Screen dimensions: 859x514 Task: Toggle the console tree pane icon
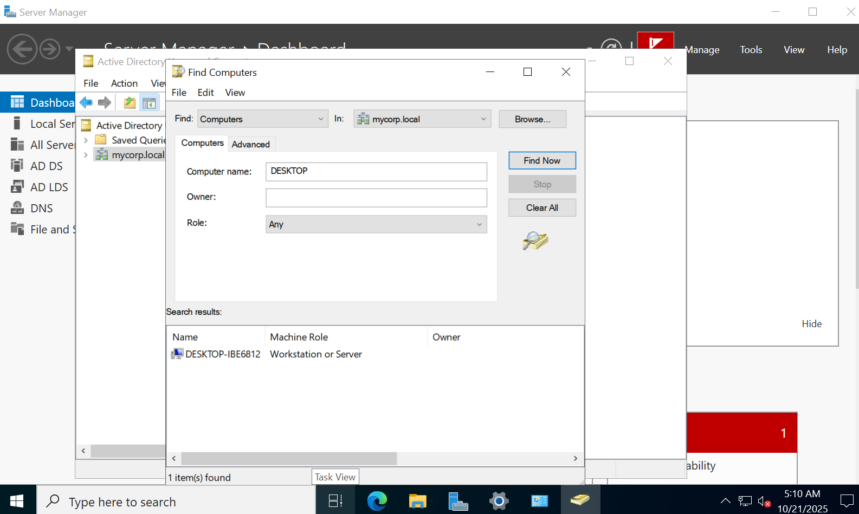pyautogui.click(x=149, y=102)
